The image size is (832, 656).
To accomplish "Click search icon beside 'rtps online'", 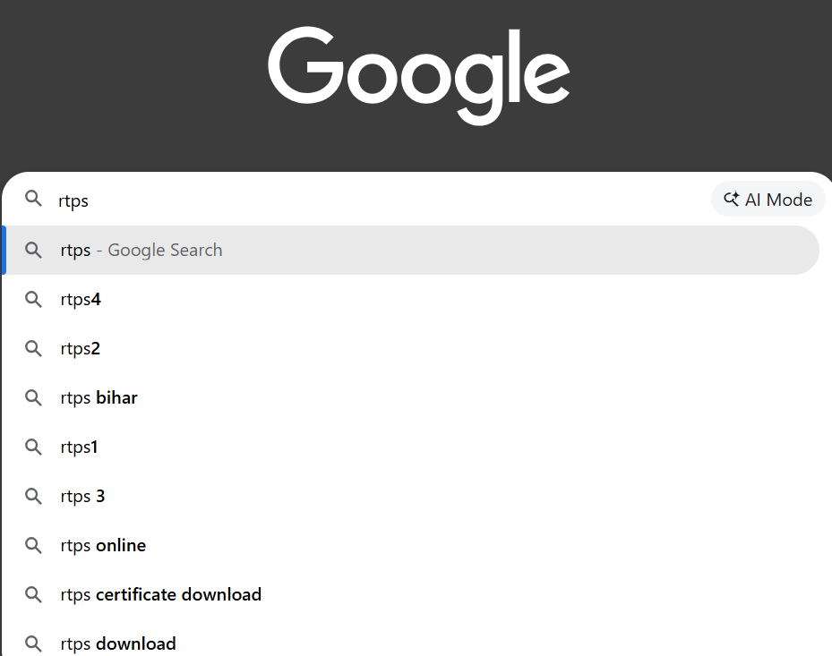I will (x=33, y=546).
